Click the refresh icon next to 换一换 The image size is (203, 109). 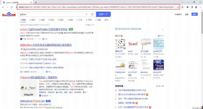click(x=157, y=86)
